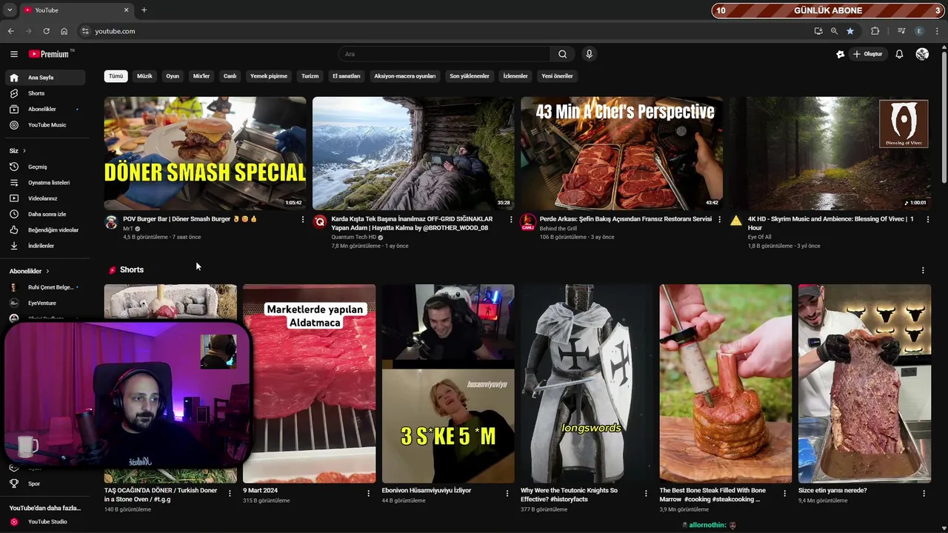This screenshot has width=948, height=533.
Task: Open Ruhi Çenet Belgesel subscription channel
Action: (45, 287)
